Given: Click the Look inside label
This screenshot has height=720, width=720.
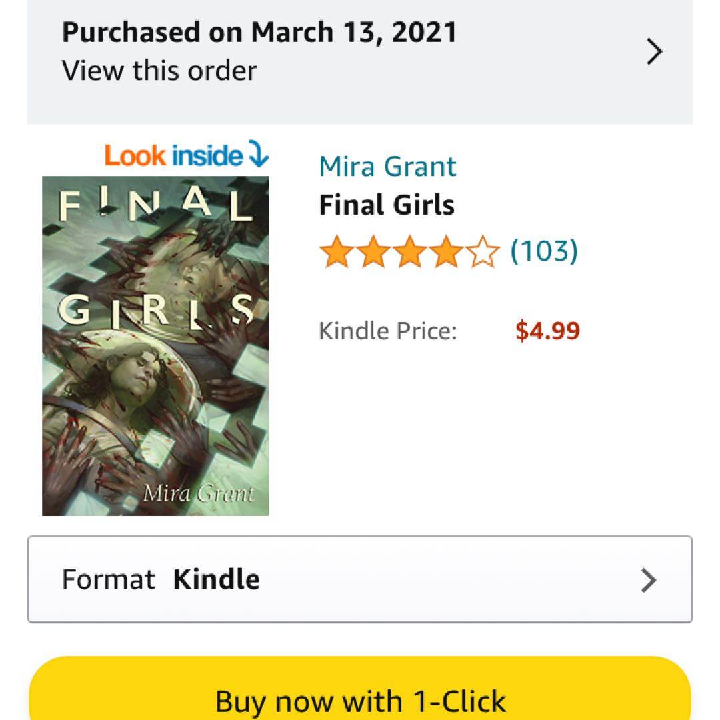Looking at the screenshot, I should (173, 155).
